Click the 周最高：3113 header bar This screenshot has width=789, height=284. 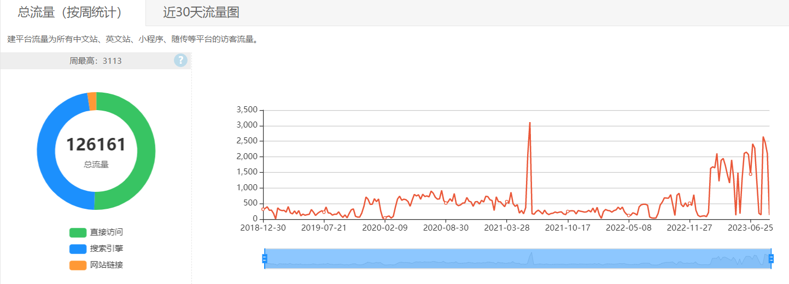(x=95, y=61)
